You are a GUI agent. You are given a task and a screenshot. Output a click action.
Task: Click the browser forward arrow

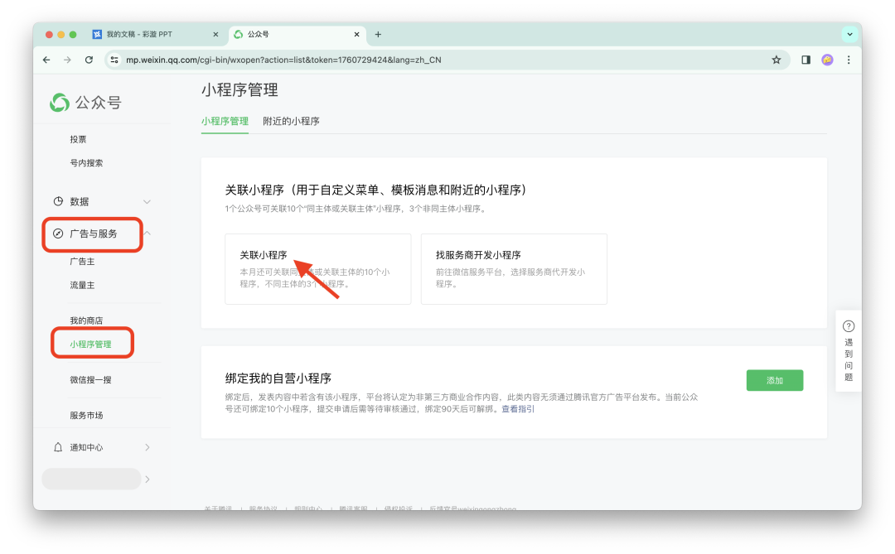point(67,60)
